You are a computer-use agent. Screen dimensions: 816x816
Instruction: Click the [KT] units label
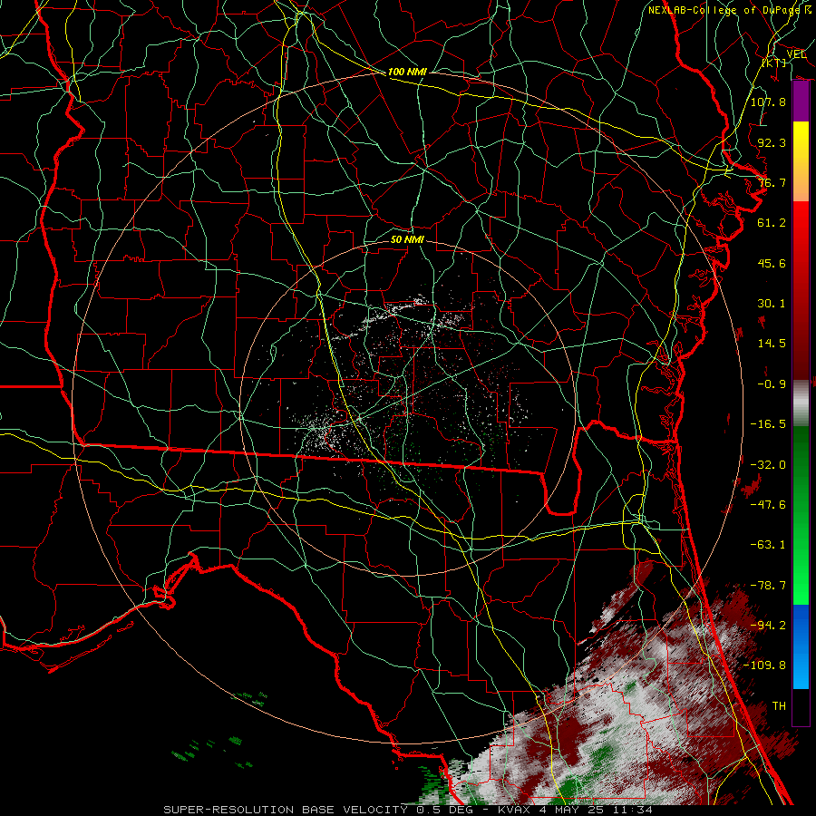coord(774,63)
